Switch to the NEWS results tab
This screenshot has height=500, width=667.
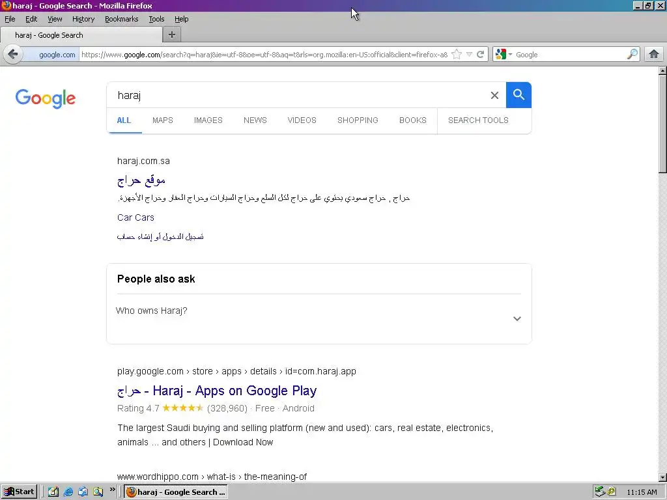coord(255,120)
